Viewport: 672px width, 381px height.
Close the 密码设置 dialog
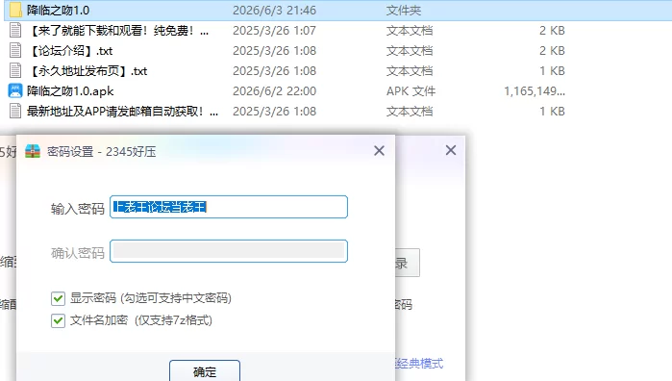(x=379, y=151)
